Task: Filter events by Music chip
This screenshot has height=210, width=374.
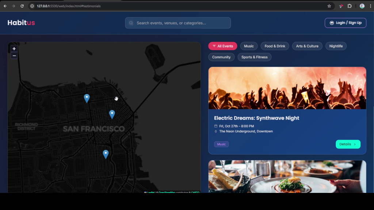Action: point(249,46)
